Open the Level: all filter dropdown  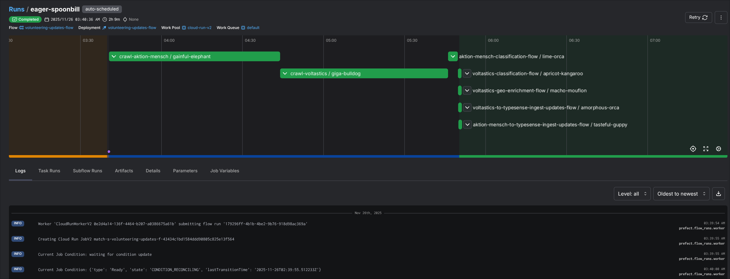coord(632,194)
